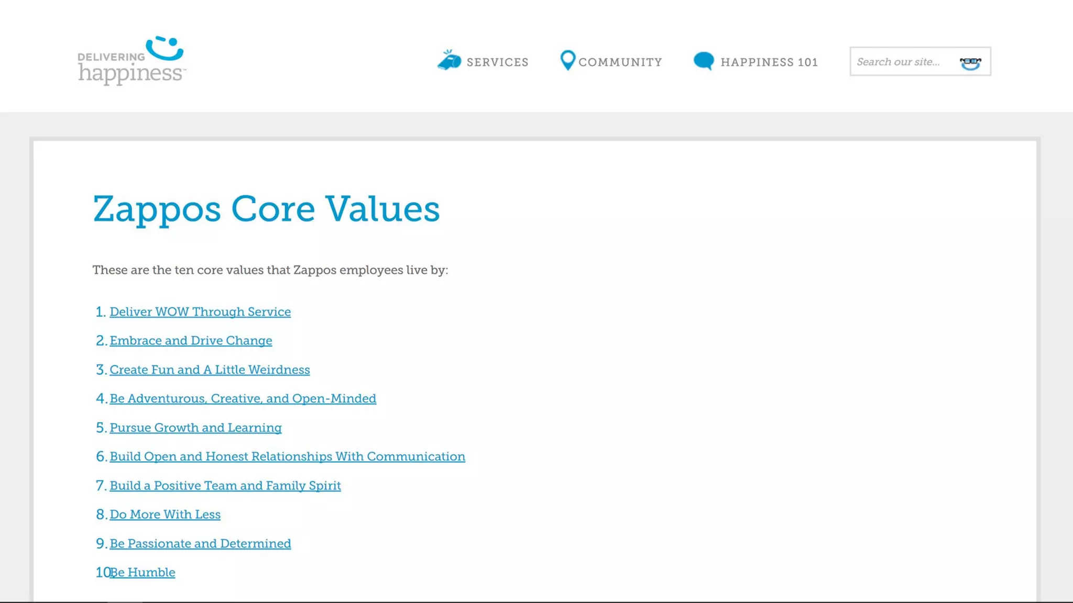Screen dimensions: 1073x603
Task: Open the Happiness 101 menu item
Action: pos(769,62)
